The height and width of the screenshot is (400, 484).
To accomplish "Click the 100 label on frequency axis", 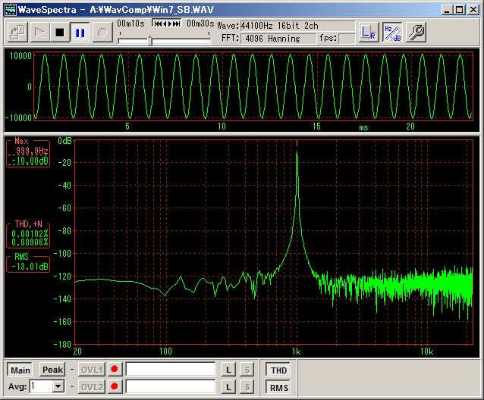I will [165, 352].
